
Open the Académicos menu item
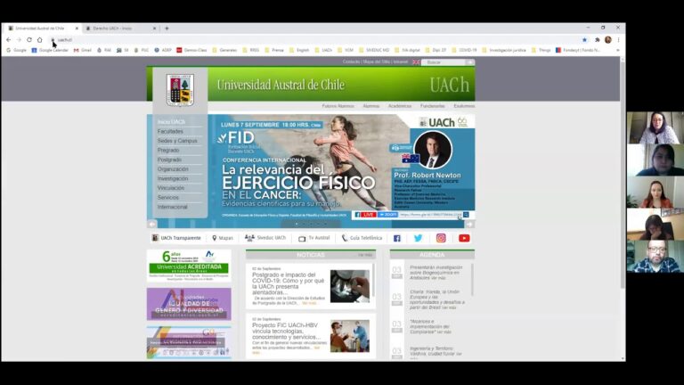click(400, 106)
